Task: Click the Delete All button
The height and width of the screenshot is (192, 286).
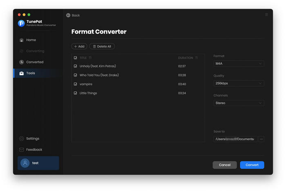Action: click(x=102, y=46)
